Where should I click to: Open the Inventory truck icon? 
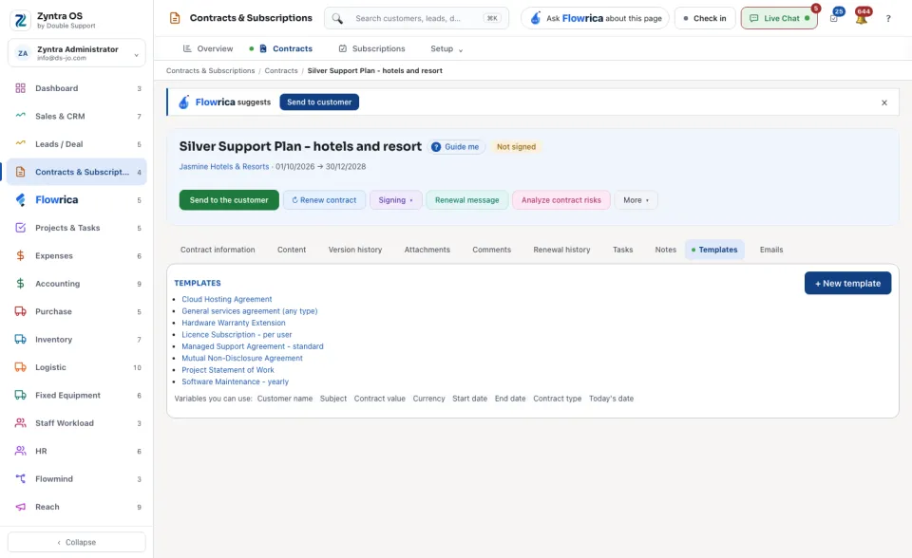20,340
